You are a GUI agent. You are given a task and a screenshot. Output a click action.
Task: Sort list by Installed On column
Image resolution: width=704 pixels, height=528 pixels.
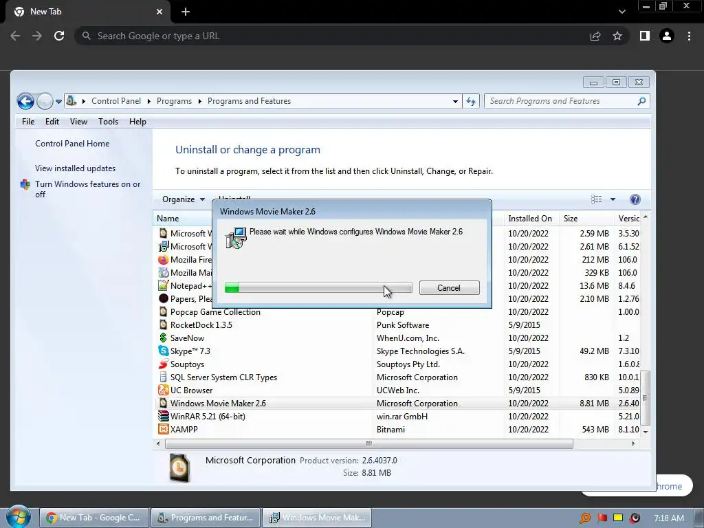click(530, 219)
